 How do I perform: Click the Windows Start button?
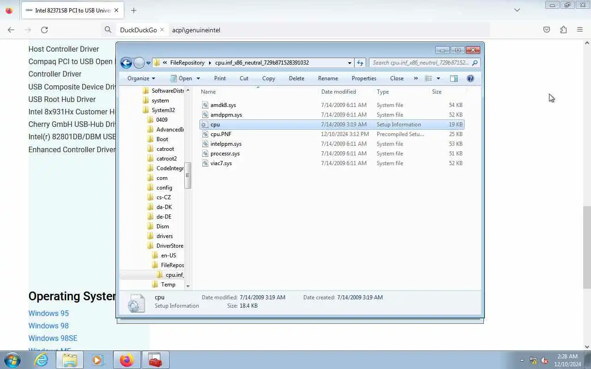12,360
